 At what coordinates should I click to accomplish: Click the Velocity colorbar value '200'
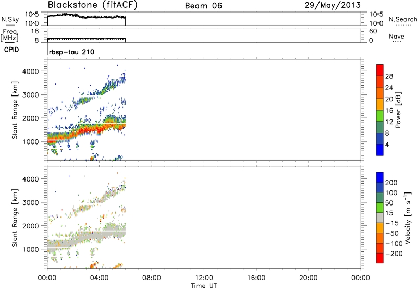pos(391,183)
